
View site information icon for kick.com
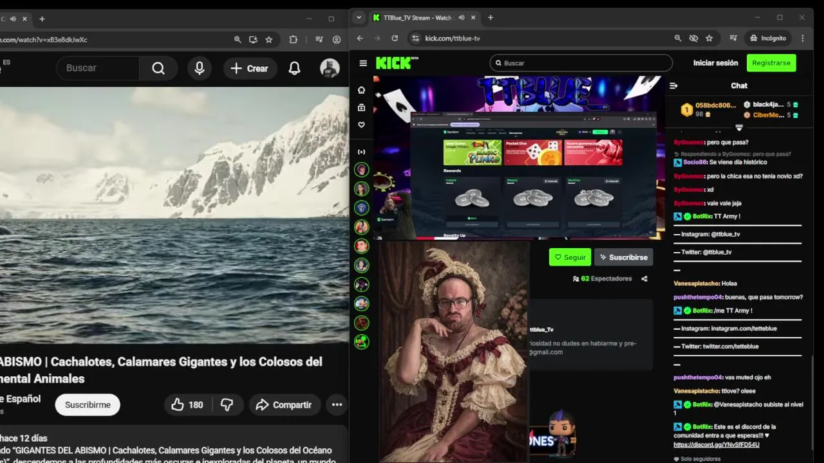click(415, 38)
